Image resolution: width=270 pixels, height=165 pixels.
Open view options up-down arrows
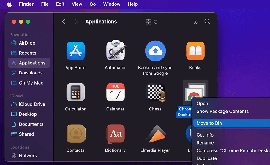point(156,22)
